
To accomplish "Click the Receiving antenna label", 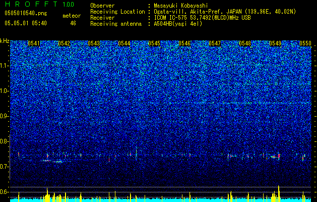I will pos(116,24).
